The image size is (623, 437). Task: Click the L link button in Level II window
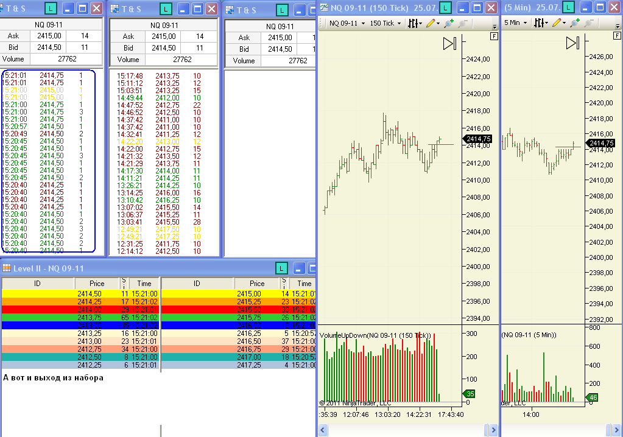pyautogui.click(x=281, y=268)
